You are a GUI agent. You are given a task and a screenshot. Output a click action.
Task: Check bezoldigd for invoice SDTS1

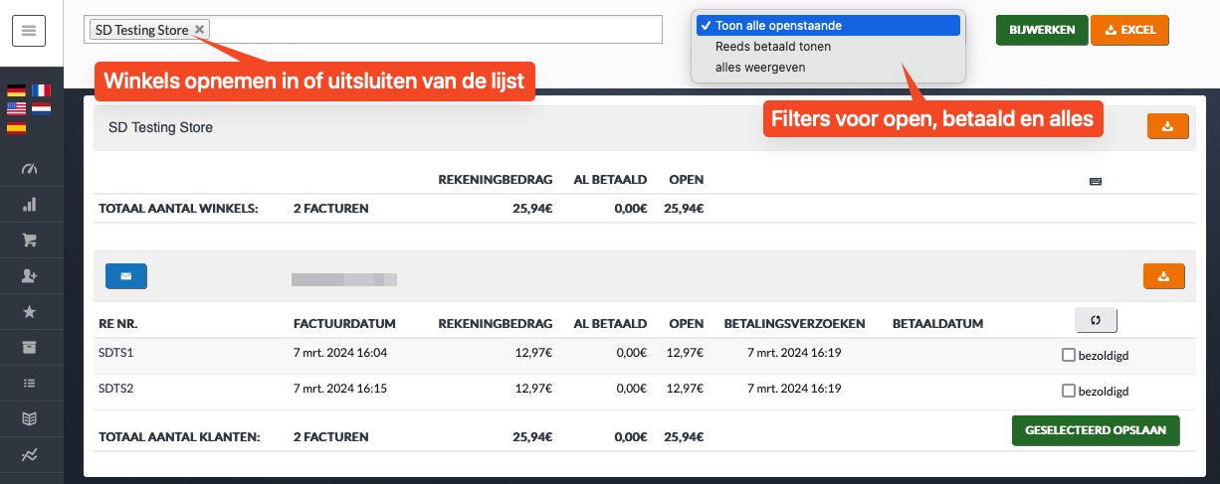coord(1069,354)
